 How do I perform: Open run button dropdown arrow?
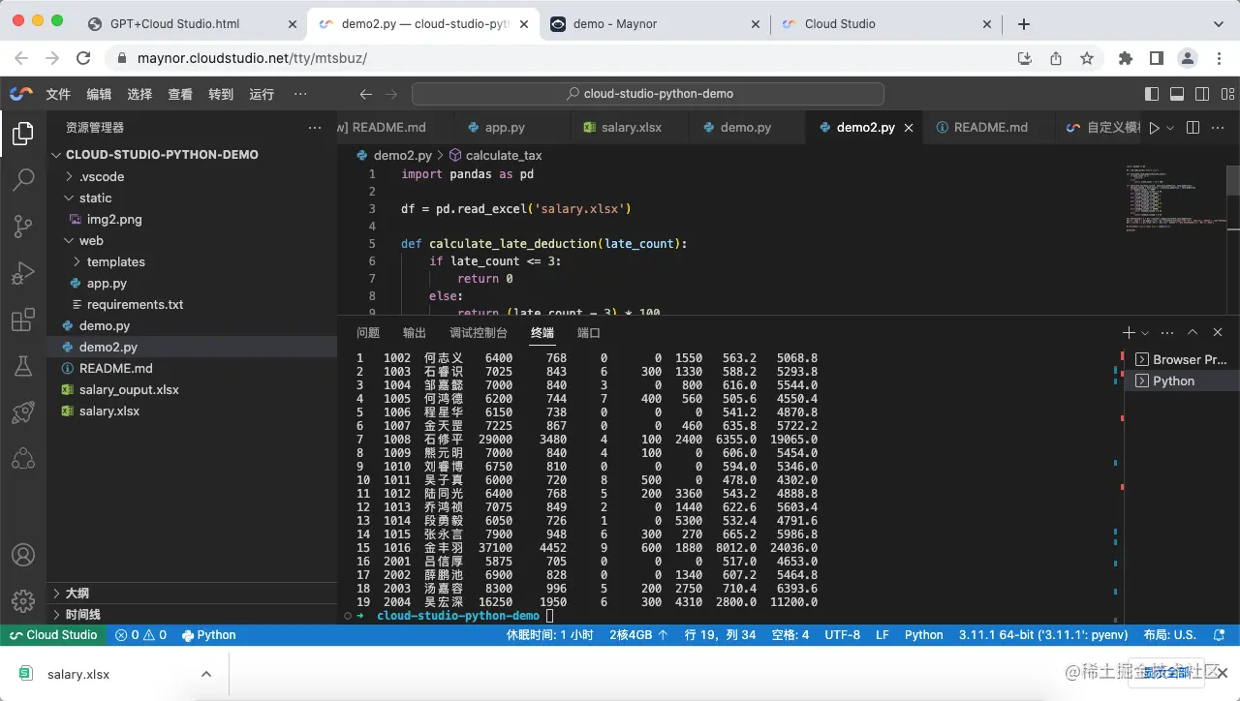[1170, 128]
